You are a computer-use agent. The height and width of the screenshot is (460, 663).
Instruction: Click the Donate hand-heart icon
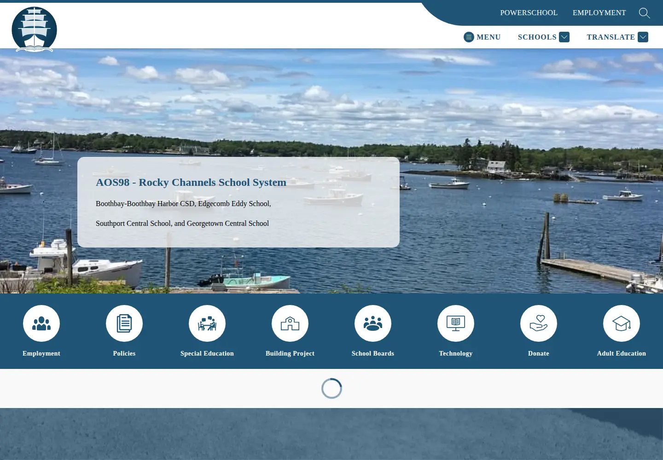point(539,323)
